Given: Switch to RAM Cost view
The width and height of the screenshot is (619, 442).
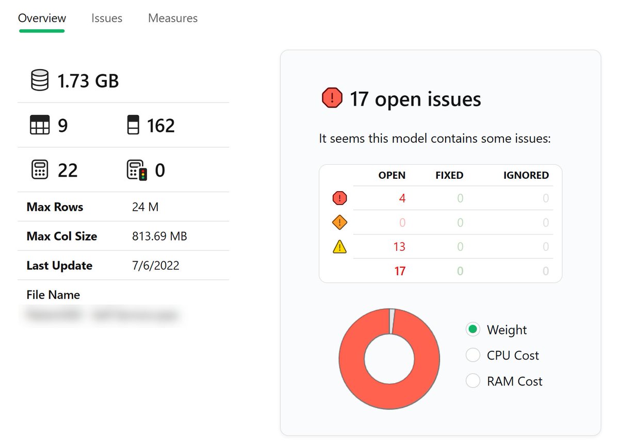Looking at the screenshot, I should pos(473,381).
